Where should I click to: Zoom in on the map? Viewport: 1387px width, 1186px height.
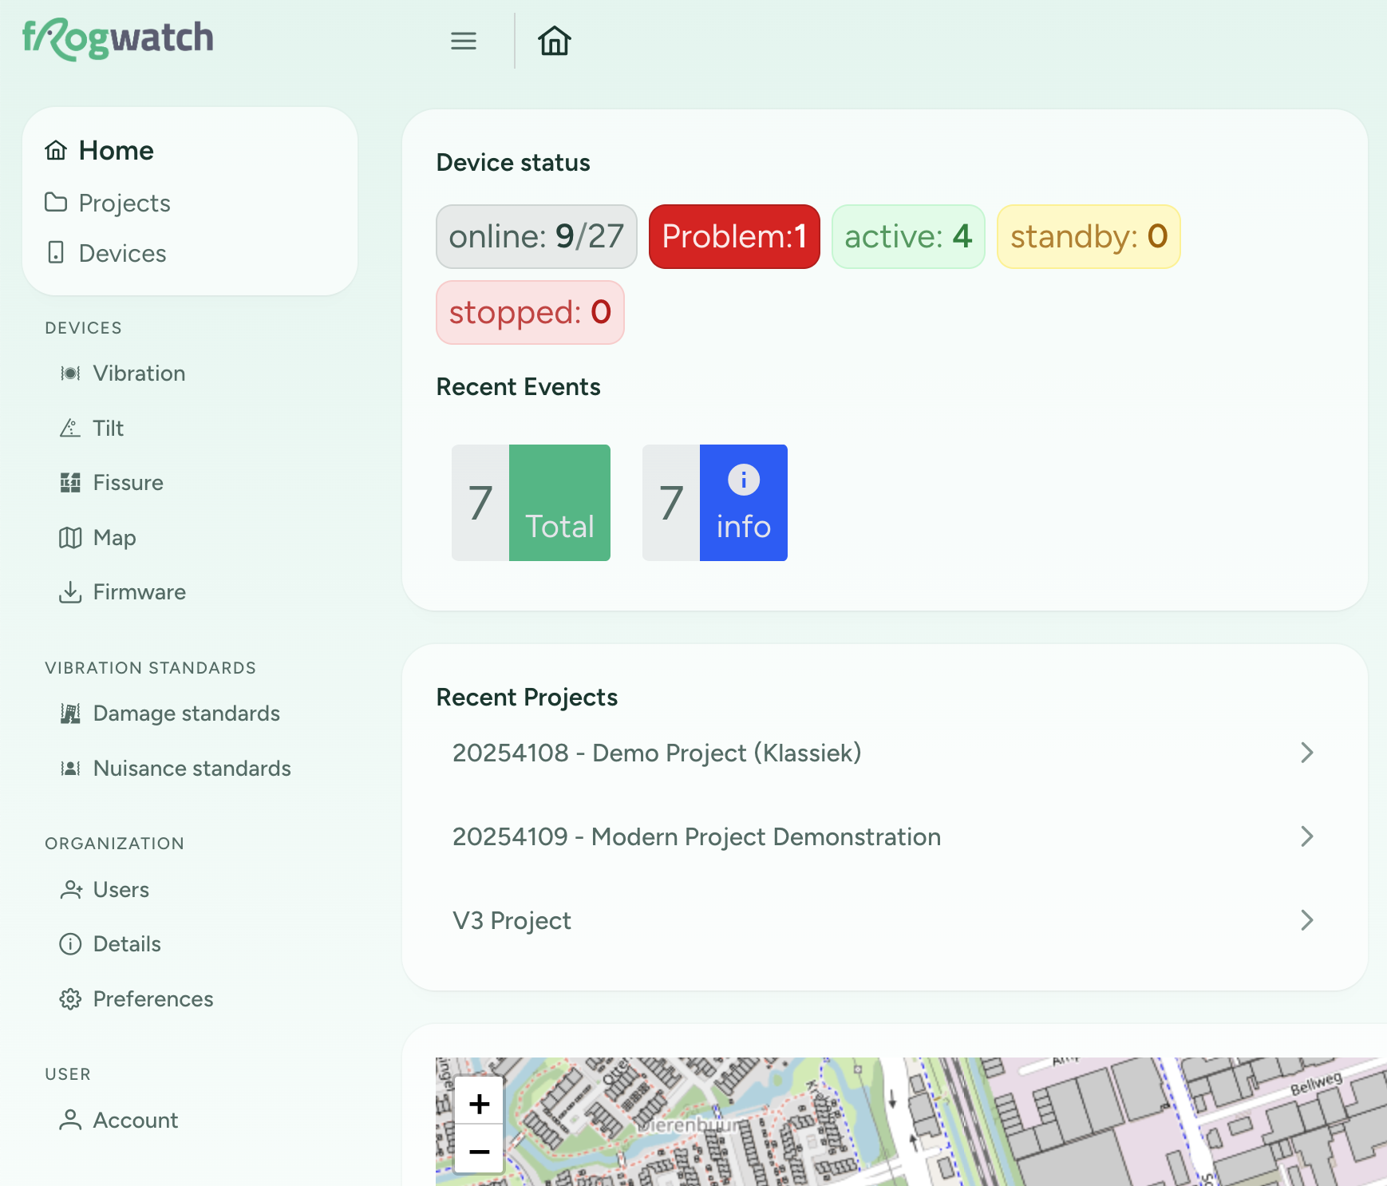pyautogui.click(x=479, y=1103)
